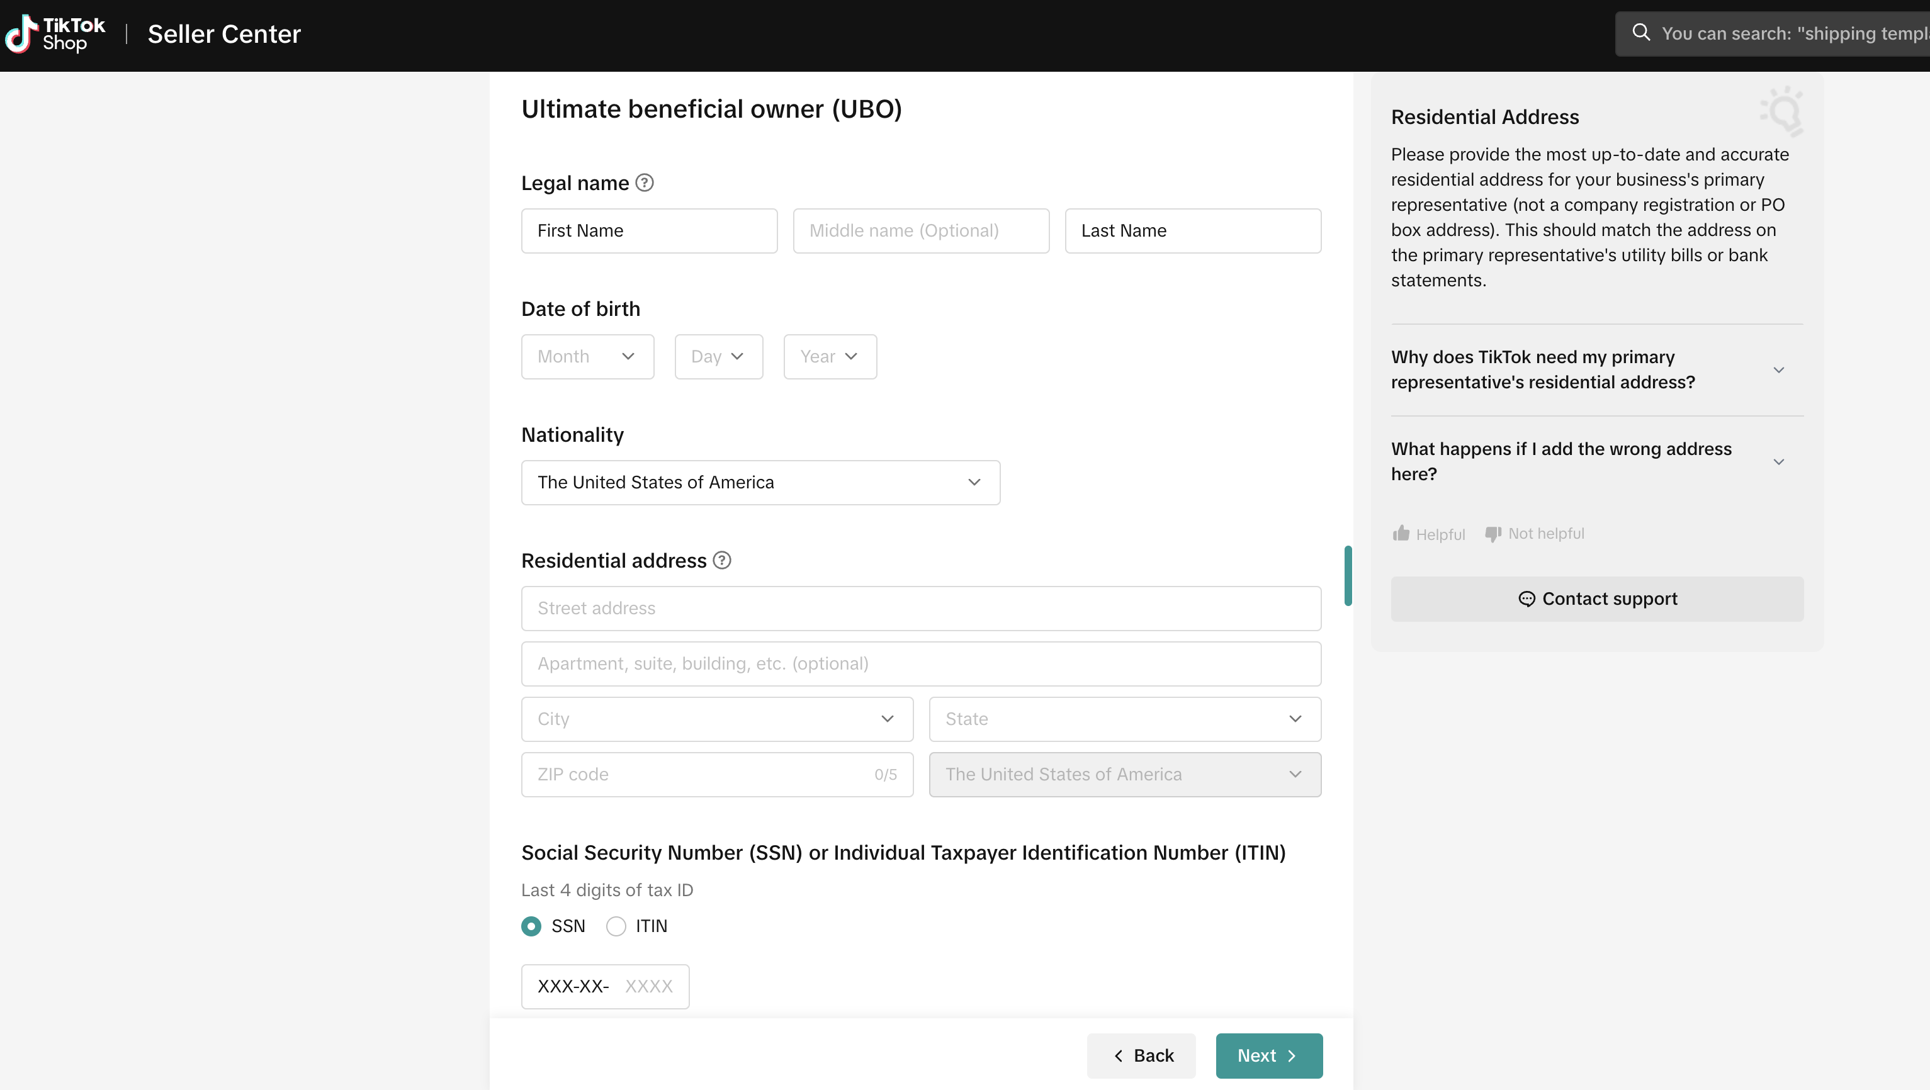Image resolution: width=1930 pixels, height=1090 pixels.
Task: Click the Street address input field
Action: (920, 609)
